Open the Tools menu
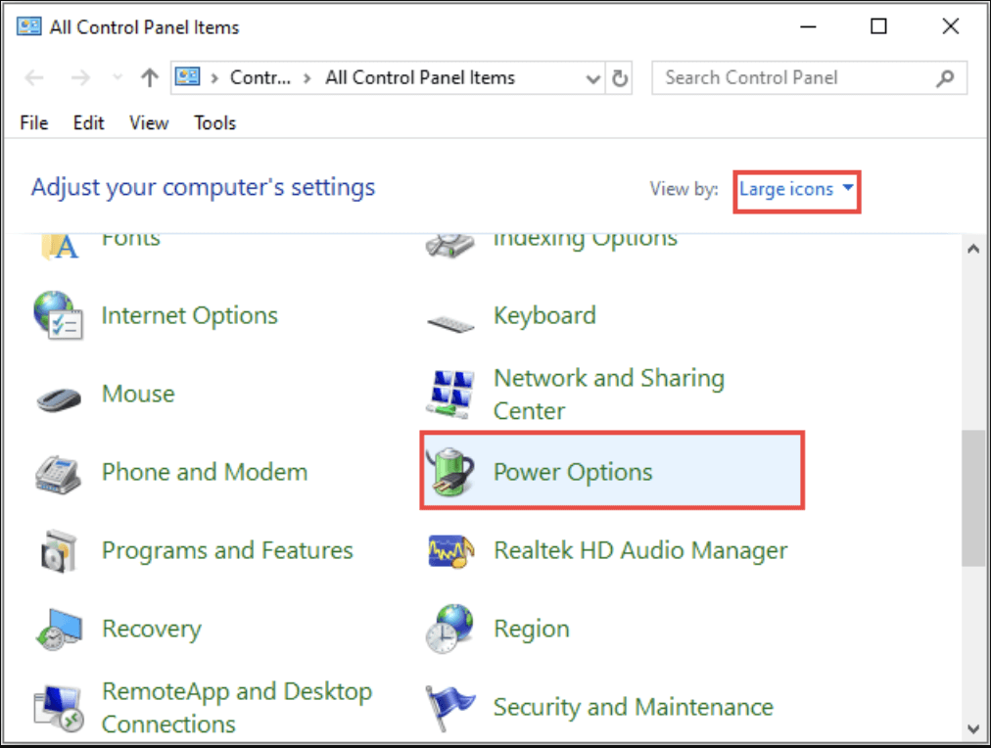 tap(213, 123)
